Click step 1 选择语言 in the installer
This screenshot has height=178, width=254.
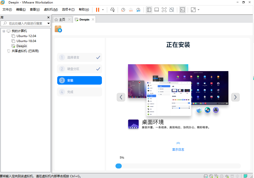(x=80, y=57)
